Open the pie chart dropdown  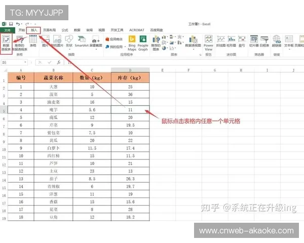pyautogui.click(x=165, y=48)
